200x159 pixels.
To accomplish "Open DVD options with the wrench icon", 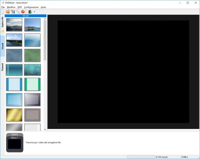I will tap(18, 12).
